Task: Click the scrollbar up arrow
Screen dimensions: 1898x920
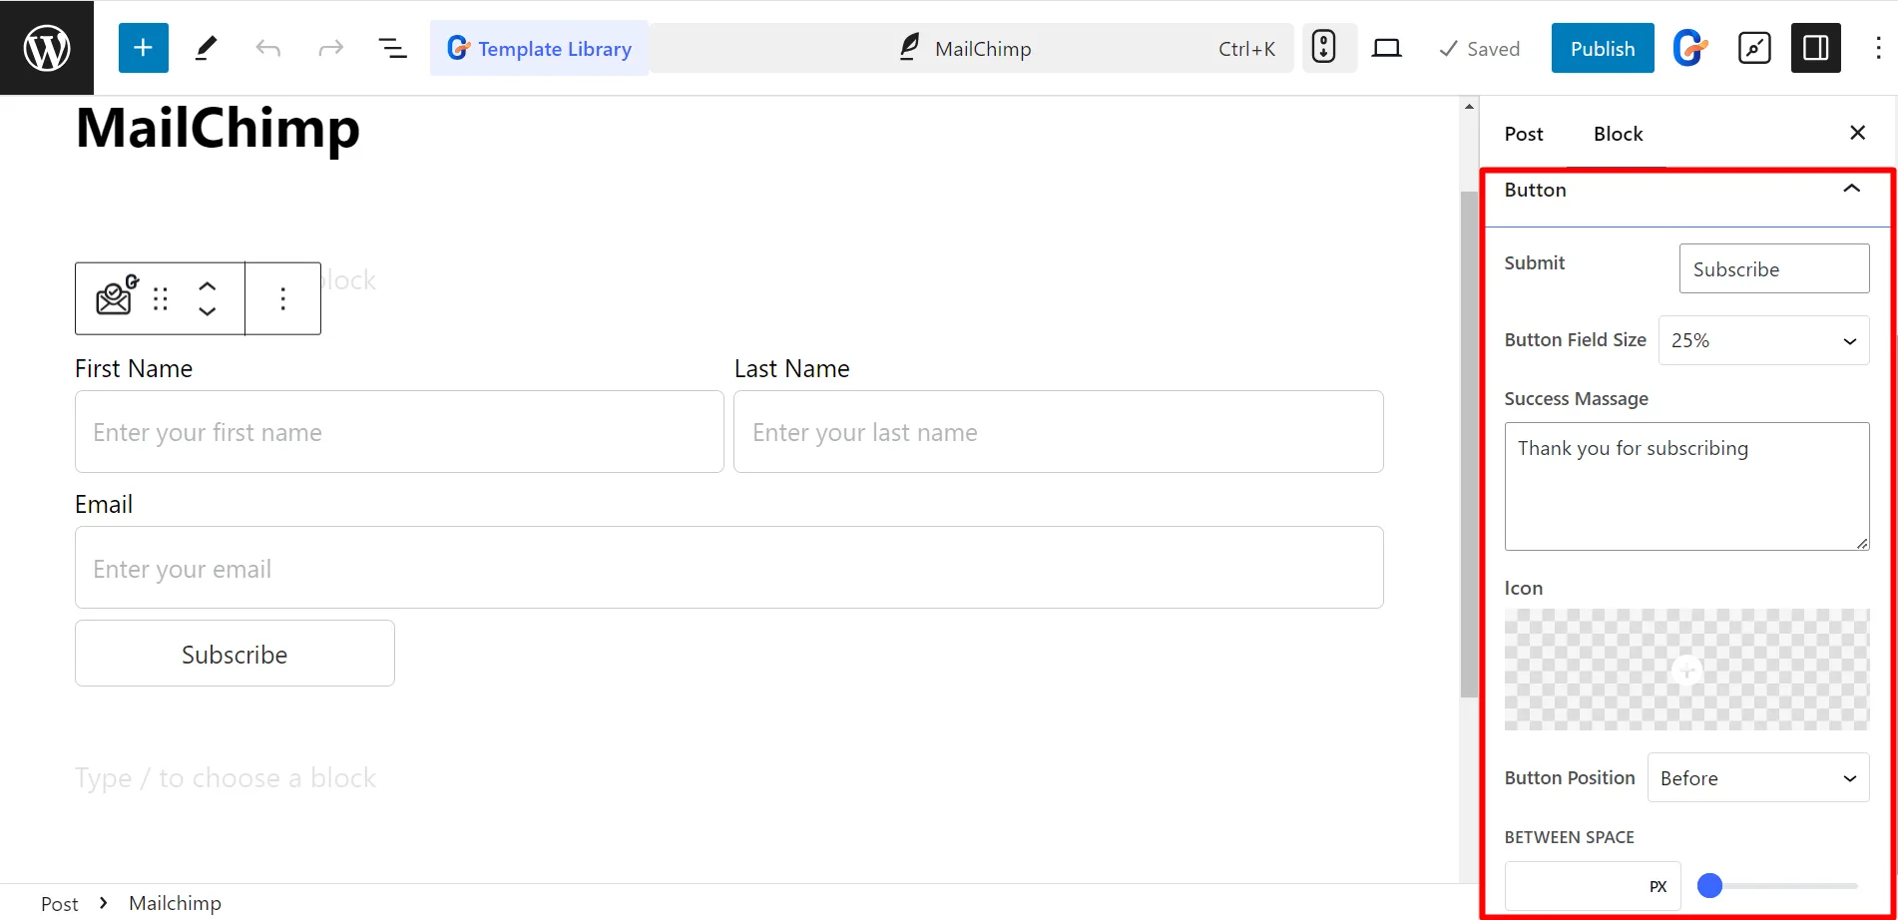Action: click(x=1469, y=106)
